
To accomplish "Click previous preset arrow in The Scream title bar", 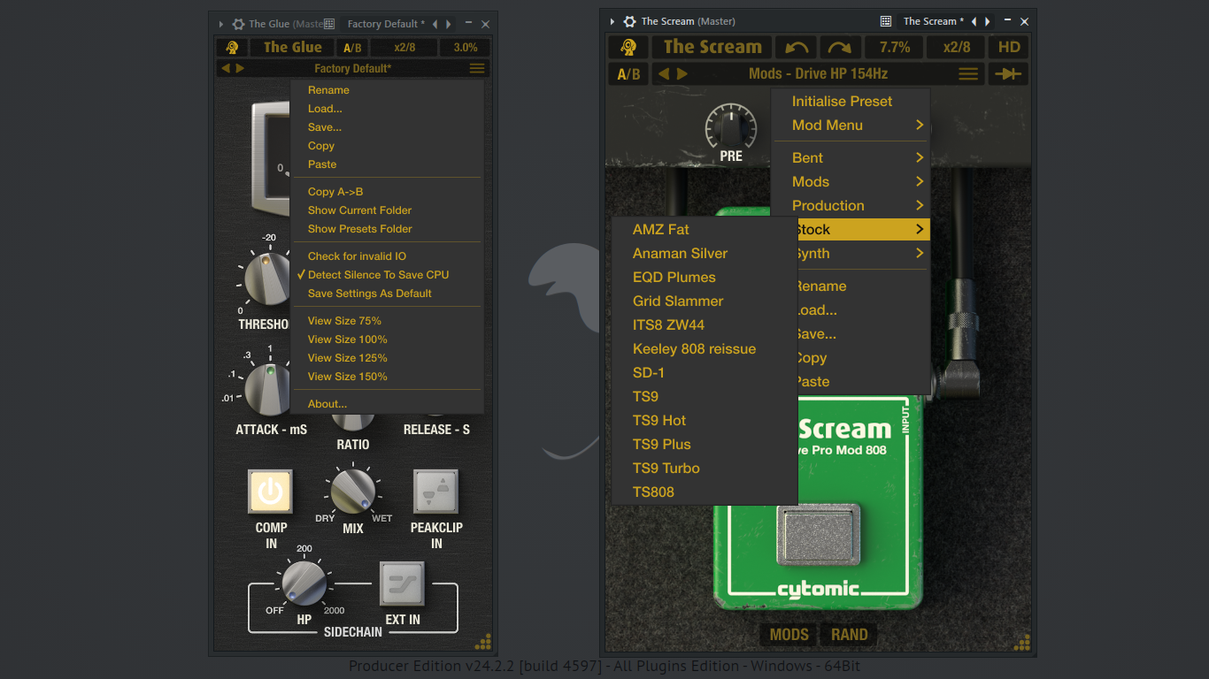I will click(974, 21).
